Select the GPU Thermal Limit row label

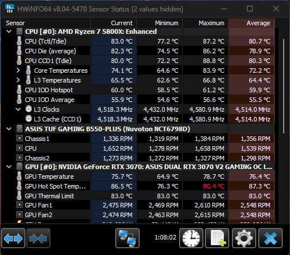coord(49,196)
